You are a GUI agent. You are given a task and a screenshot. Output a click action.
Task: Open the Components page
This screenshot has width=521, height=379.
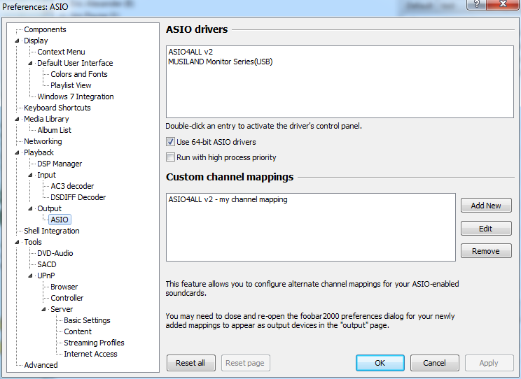(45, 29)
